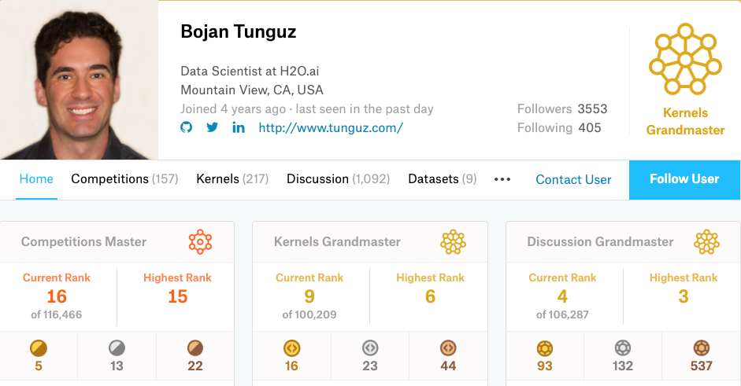Screen dimensions: 741x386
Task: Click the competitions gold medal icon
Action: [39, 348]
